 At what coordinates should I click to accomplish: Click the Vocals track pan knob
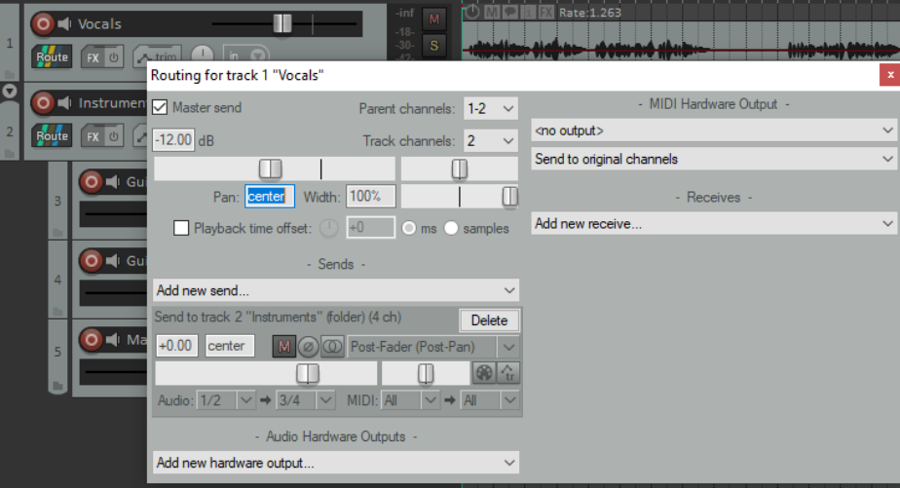(x=202, y=55)
